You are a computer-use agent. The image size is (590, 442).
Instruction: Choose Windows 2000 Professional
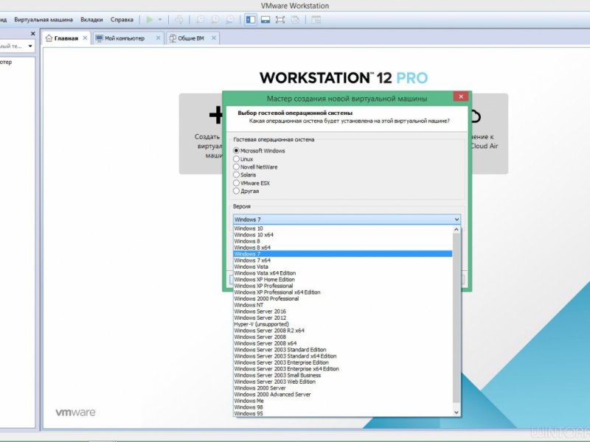coord(343,299)
